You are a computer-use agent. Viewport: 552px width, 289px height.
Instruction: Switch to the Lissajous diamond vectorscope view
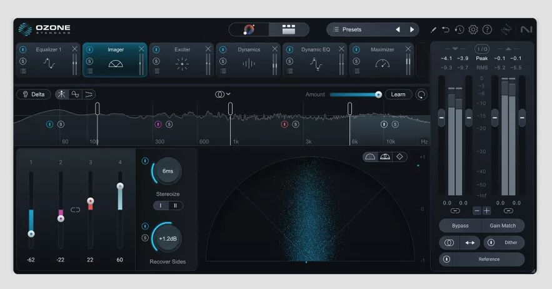coord(399,157)
